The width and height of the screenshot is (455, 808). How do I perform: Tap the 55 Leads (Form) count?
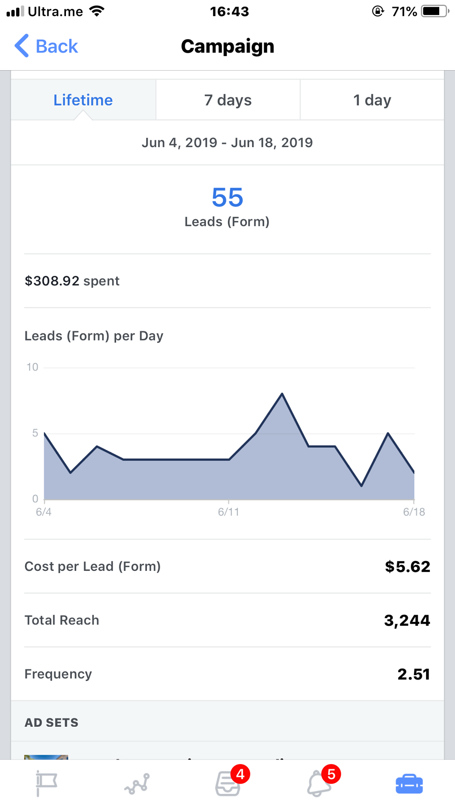tap(227, 198)
